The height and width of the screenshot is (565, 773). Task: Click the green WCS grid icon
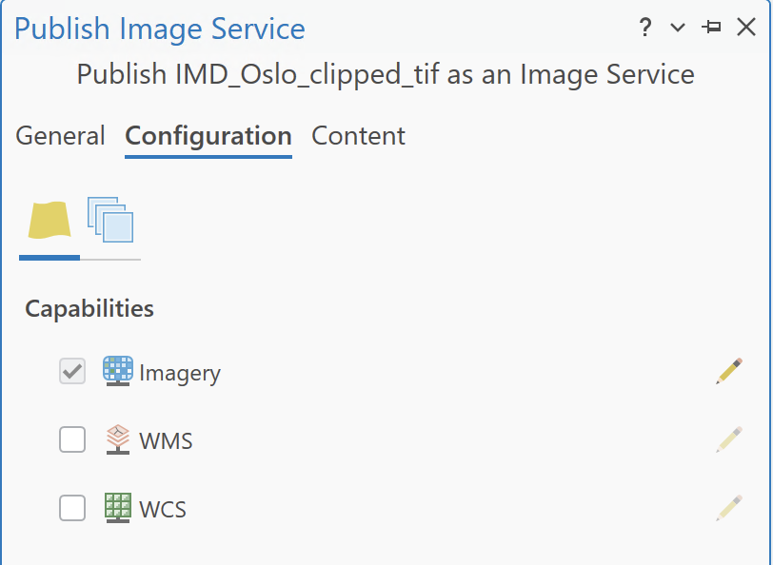click(118, 508)
